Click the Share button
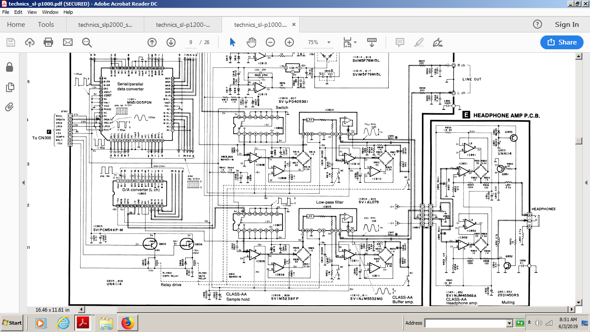590x332 pixels. pos(562,42)
